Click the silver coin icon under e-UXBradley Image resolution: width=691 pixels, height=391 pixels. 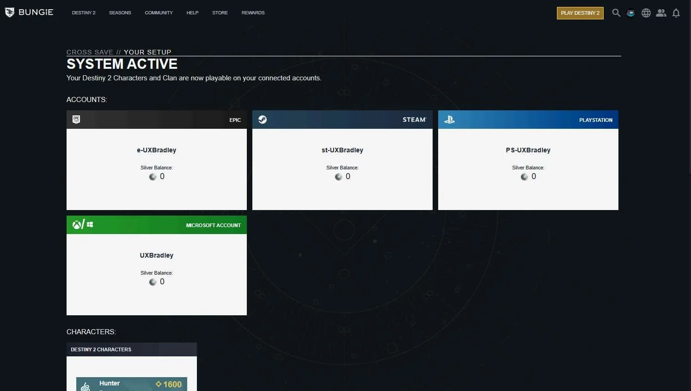(x=153, y=177)
